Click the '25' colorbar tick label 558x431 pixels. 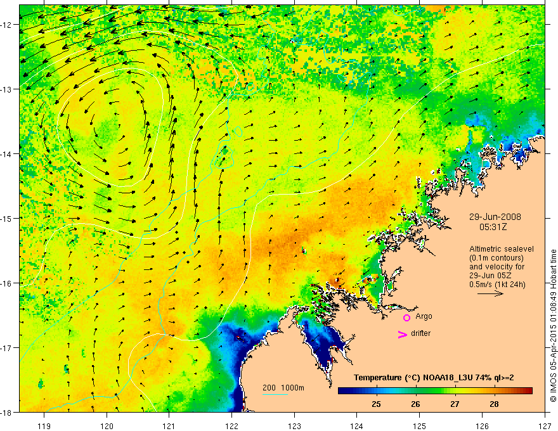[376, 404]
